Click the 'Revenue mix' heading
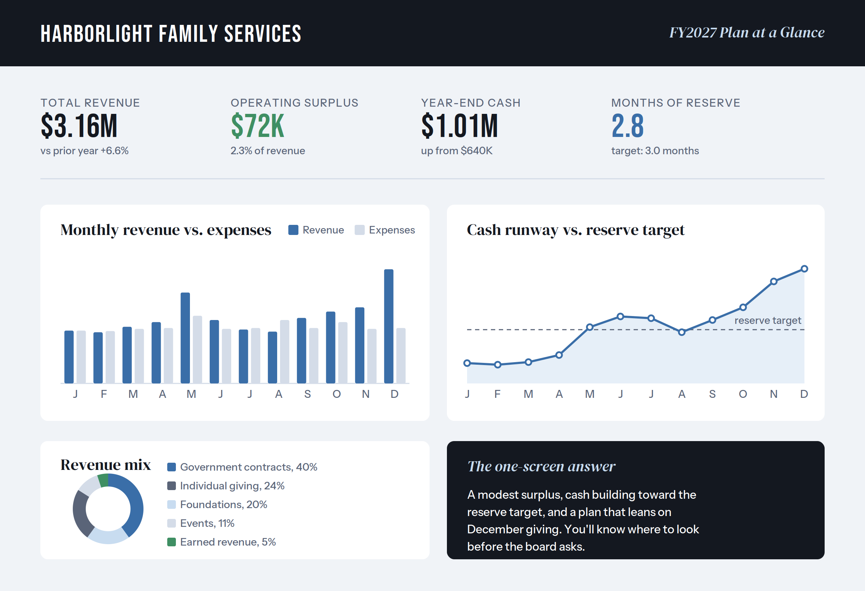The width and height of the screenshot is (865, 591). pyautogui.click(x=106, y=465)
